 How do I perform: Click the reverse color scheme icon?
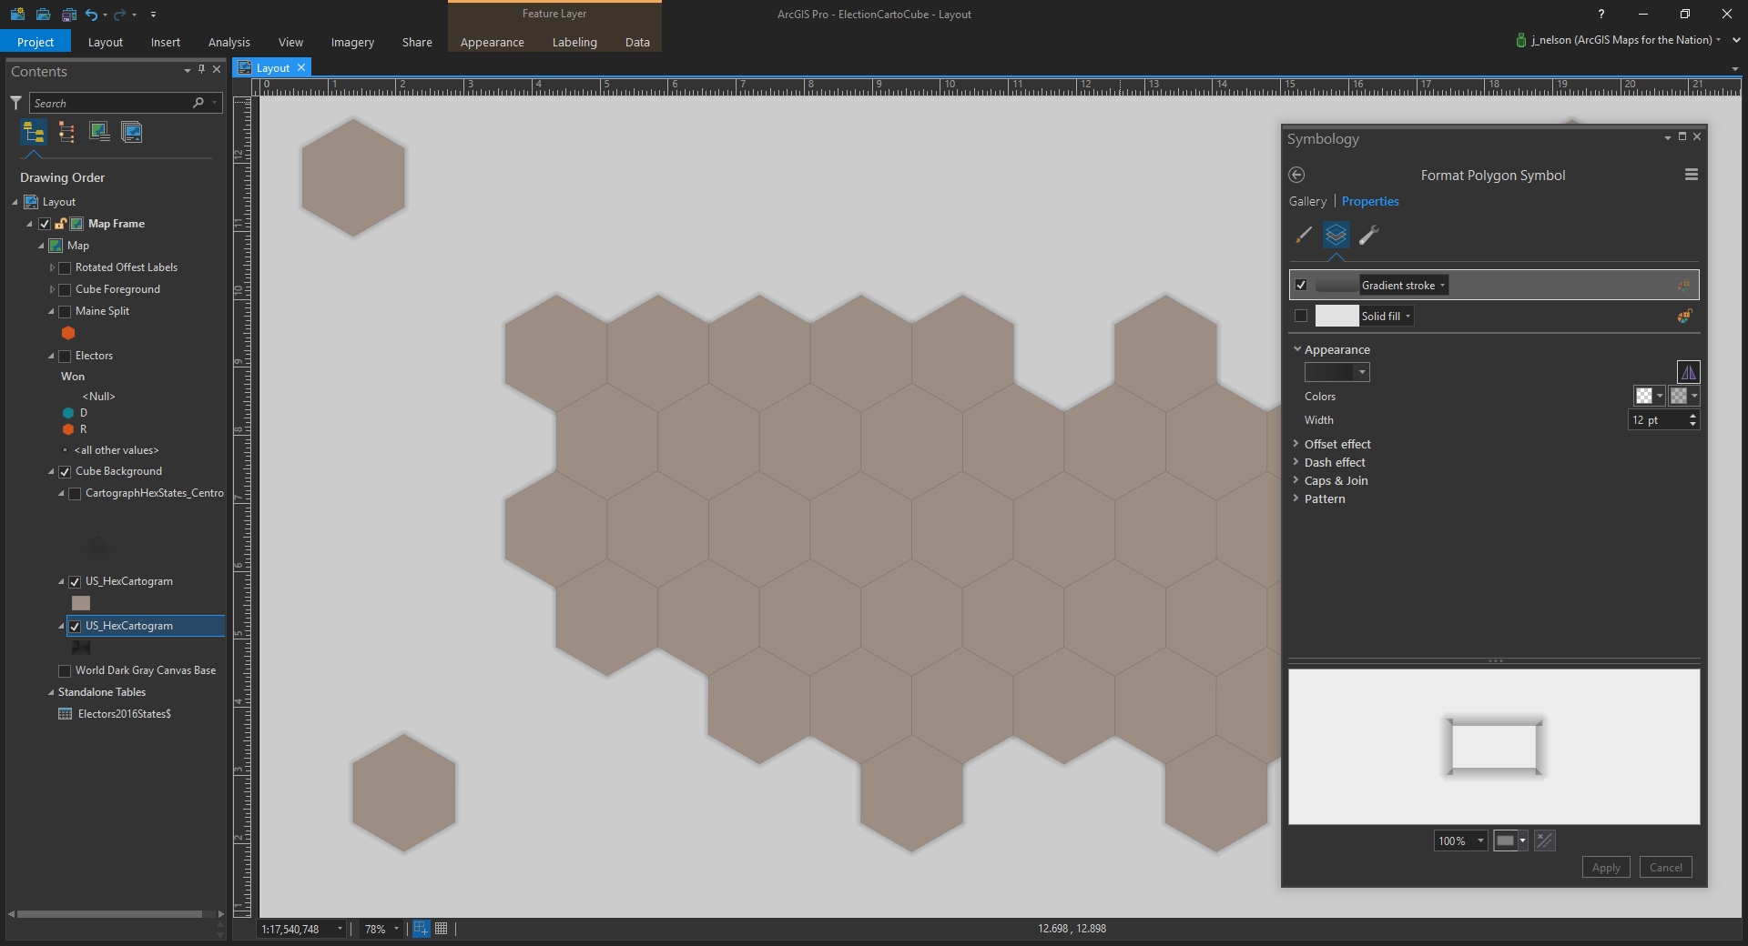(x=1688, y=371)
